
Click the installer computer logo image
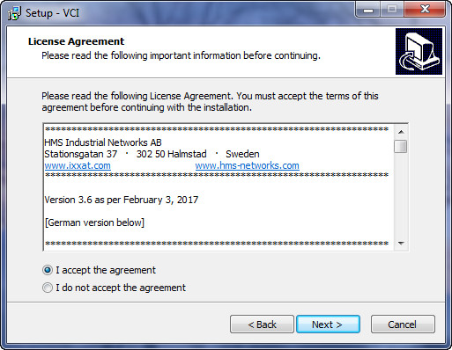click(x=419, y=51)
